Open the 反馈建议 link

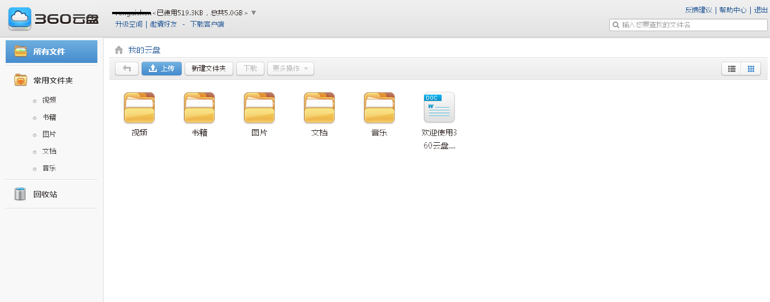(x=698, y=10)
